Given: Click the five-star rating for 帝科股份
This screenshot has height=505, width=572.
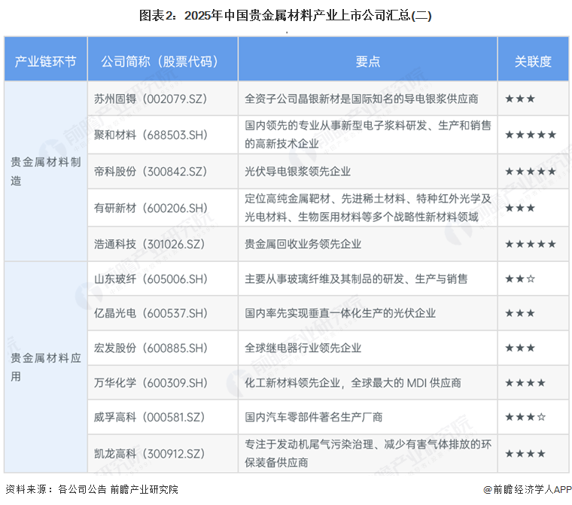Looking at the screenshot, I should [531, 172].
